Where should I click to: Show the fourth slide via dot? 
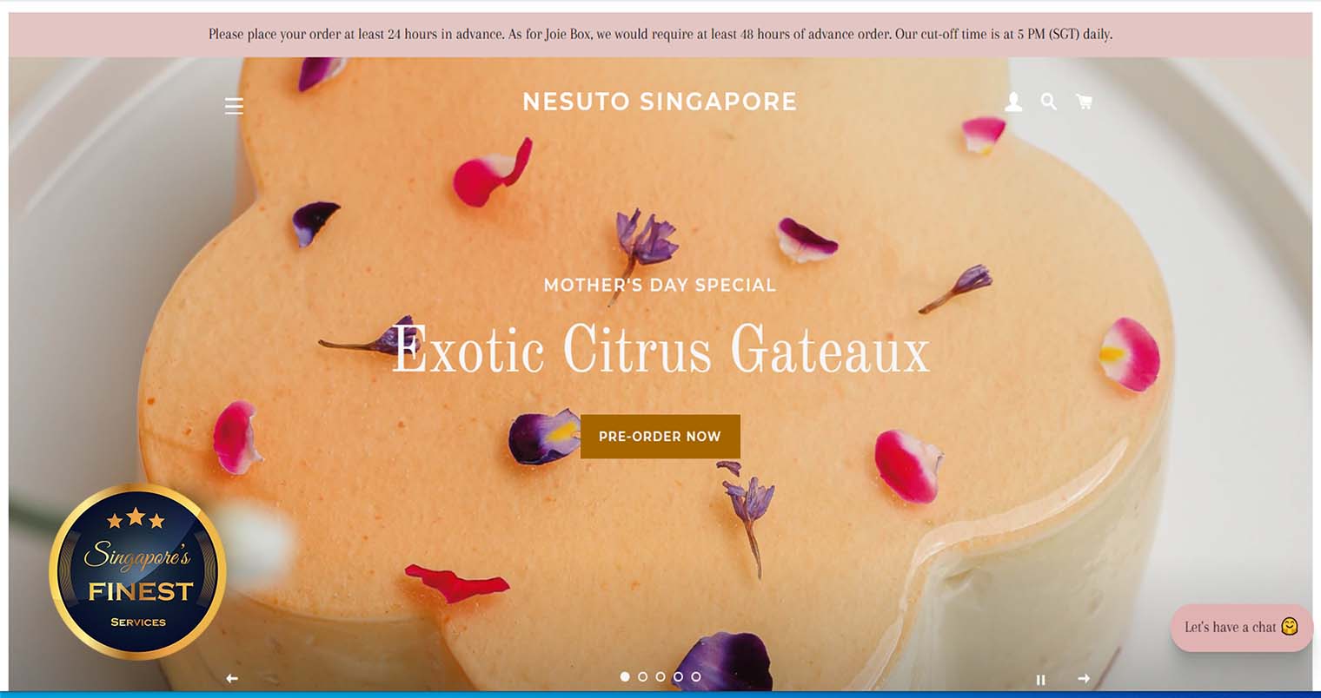(x=678, y=676)
